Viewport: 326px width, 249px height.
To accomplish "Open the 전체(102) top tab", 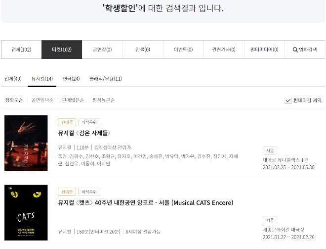I will point(21,50).
